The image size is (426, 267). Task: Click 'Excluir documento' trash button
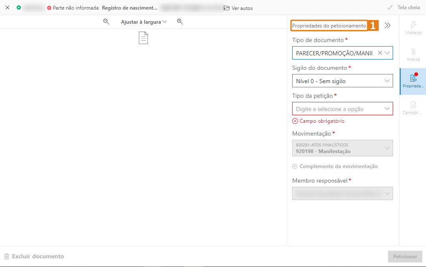(x=34, y=257)
